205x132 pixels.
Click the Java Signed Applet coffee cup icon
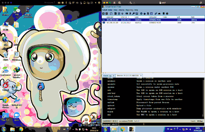point(145,13)
